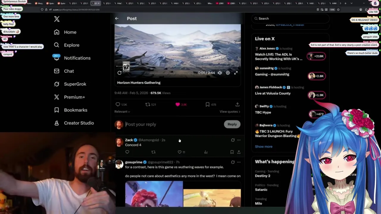Click the X logo in sidebar
The height and width of the screenshot is (214, 381).
point(57,19)
